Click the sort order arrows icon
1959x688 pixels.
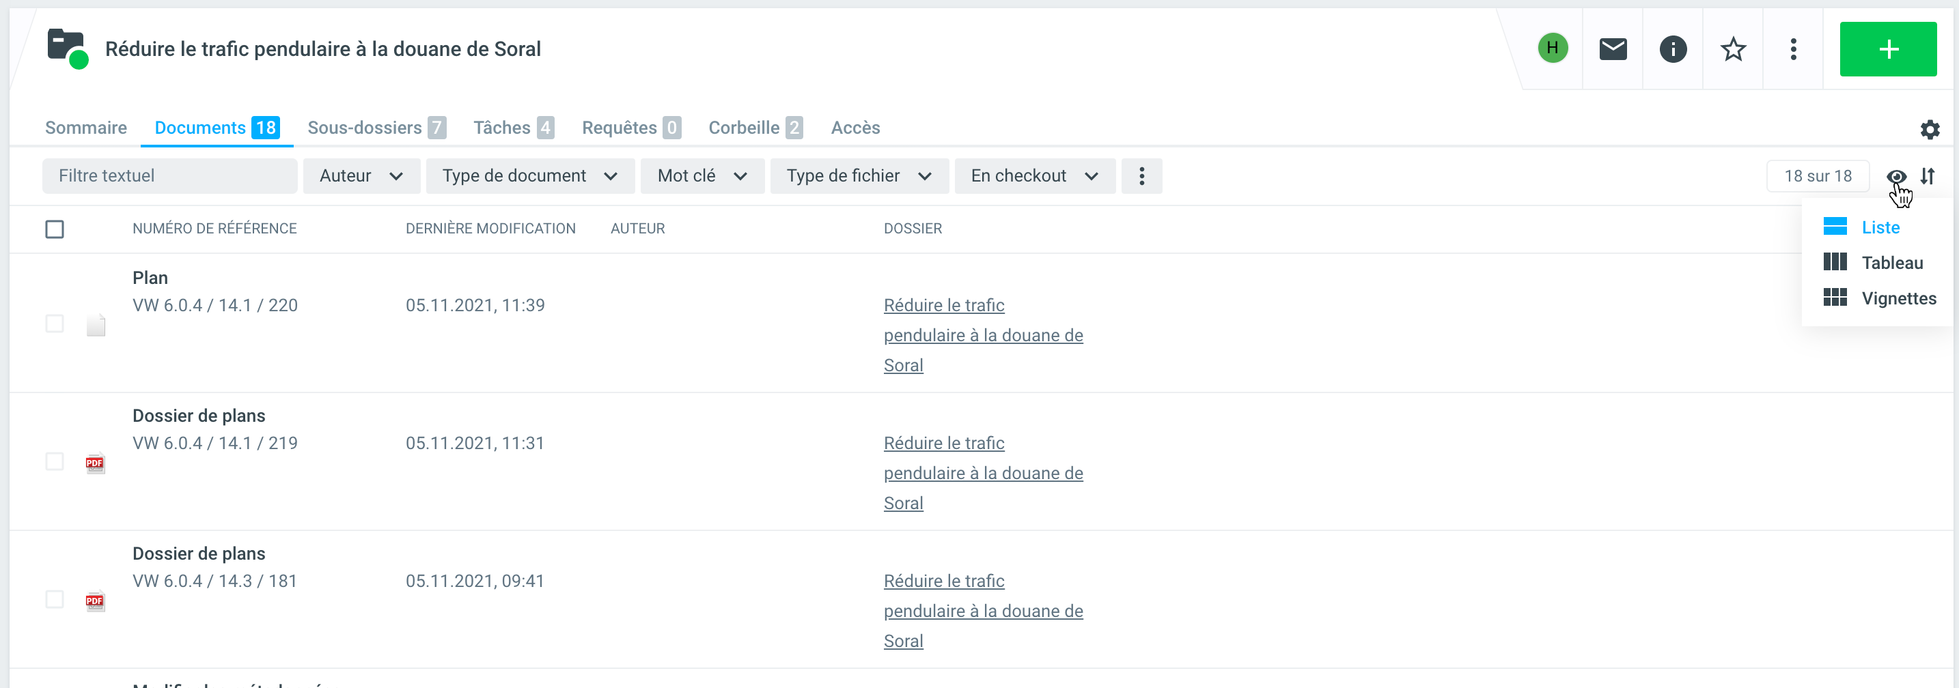(x=1927, y=176)
